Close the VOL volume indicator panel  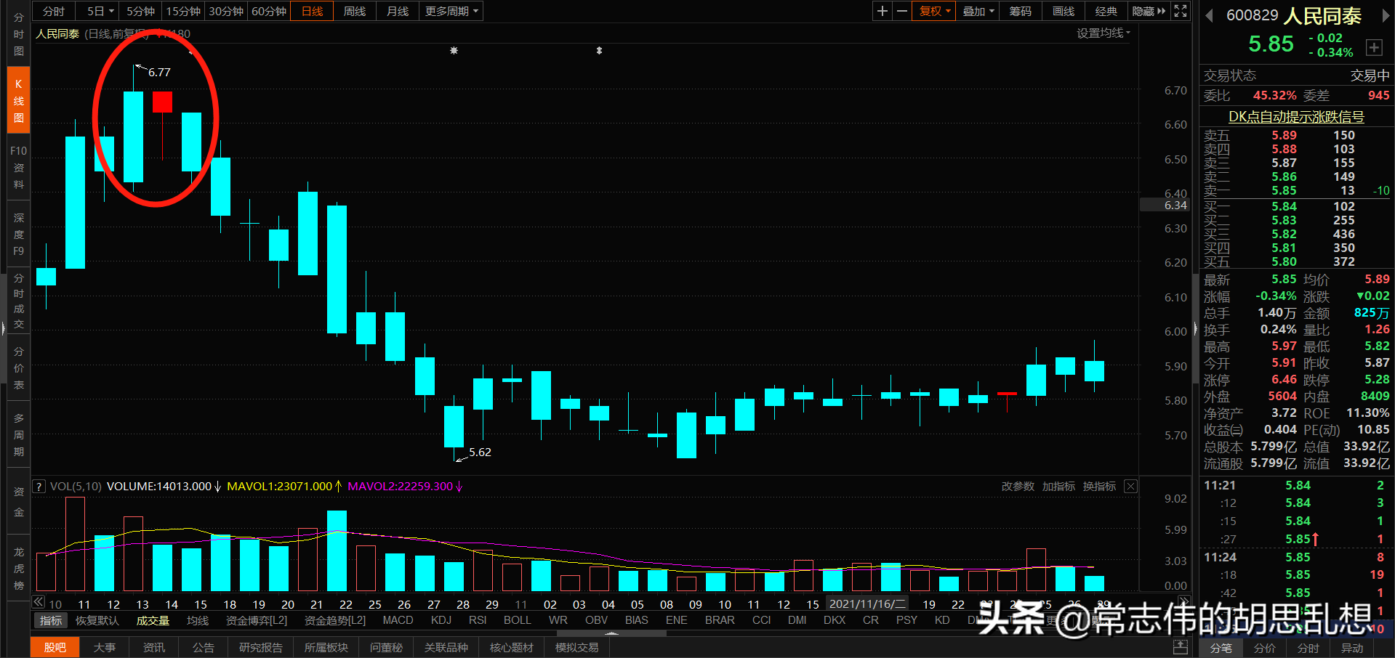pos(1130,486)
